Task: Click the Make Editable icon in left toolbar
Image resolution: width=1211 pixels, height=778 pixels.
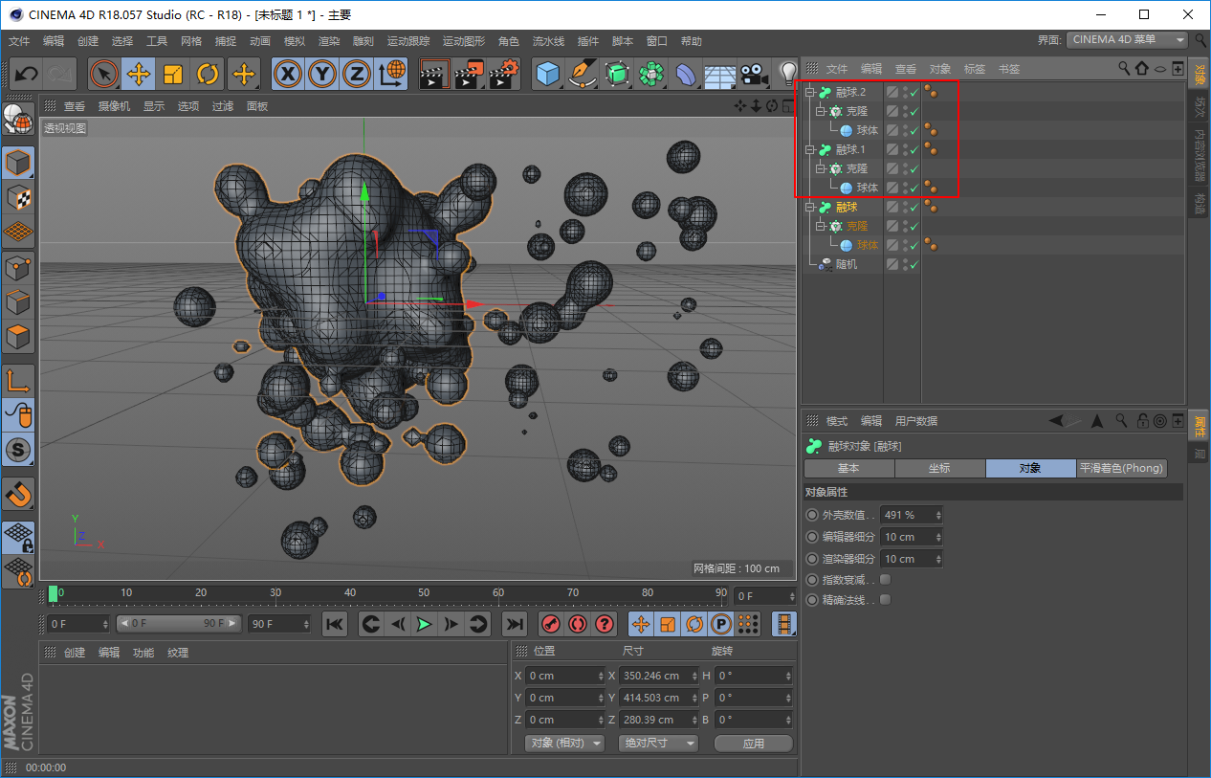Action: [x=18, y=119]
